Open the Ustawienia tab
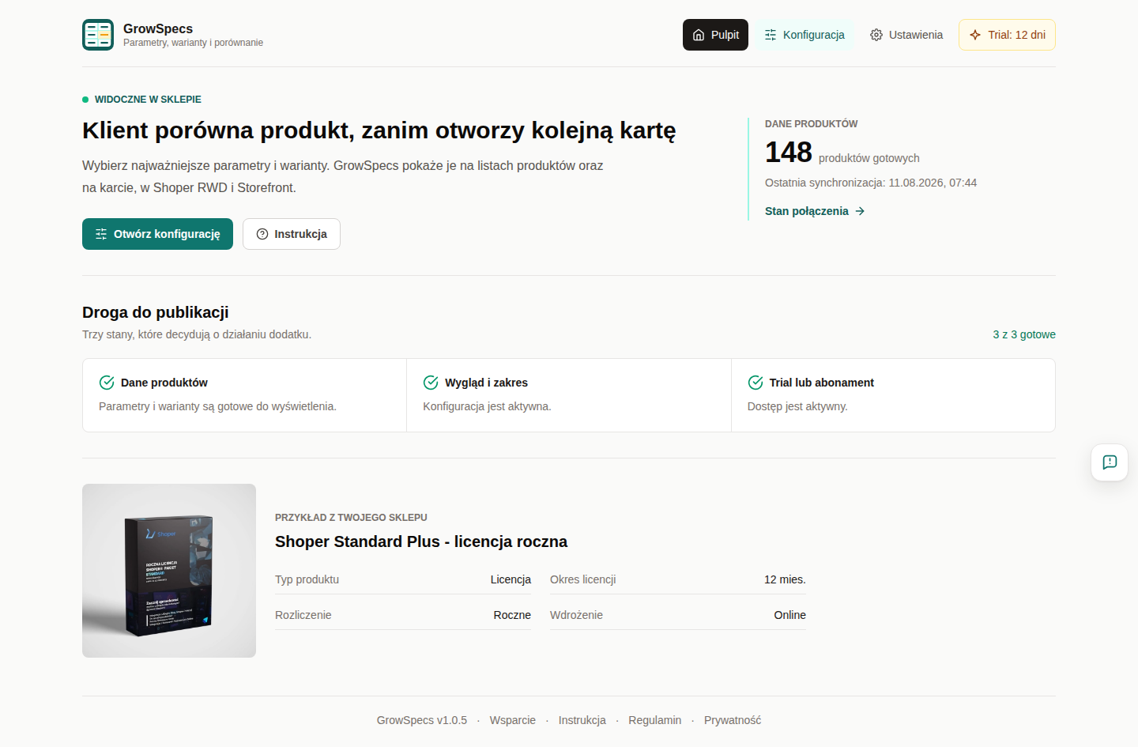This screenshot has width=1138, height=747. click(x=906, y=35)
